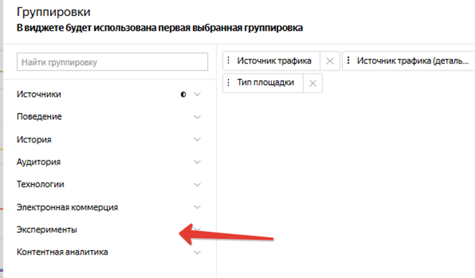This screenshot has height=278, width=475.
Task: Click half-filled circle indicator beside Источники
Action: pyautogui.click(x=183, y=94)
